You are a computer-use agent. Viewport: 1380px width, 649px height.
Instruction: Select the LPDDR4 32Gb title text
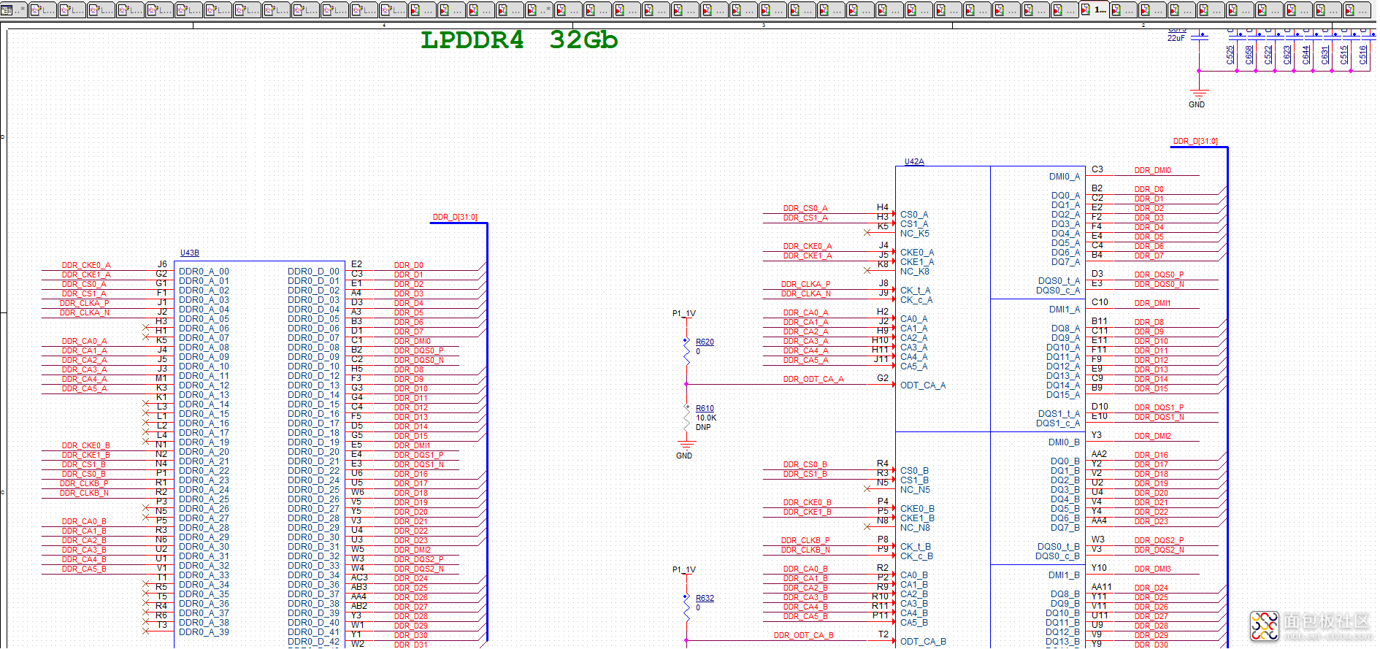(519, 39)
